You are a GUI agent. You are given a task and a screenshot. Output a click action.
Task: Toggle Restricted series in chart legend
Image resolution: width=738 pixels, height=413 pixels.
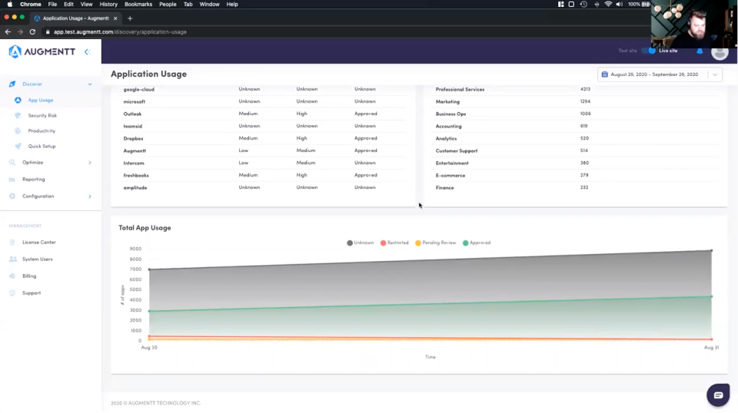(394, 243)
